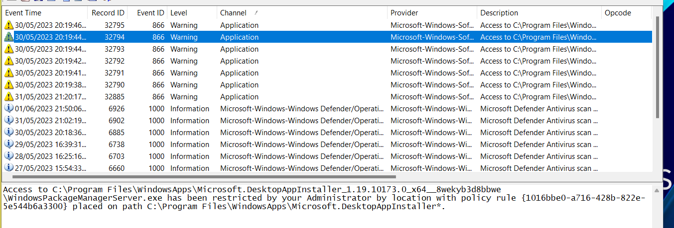Click the Record ID column header
The width and height of the screenshot is (674, 228).
point(107,13)
